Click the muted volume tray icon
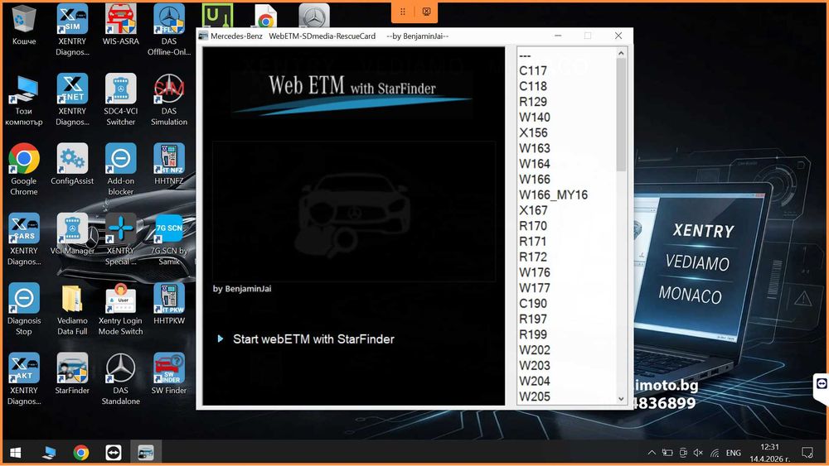This screenshot has width=829, height=466. tap(698, 453)
